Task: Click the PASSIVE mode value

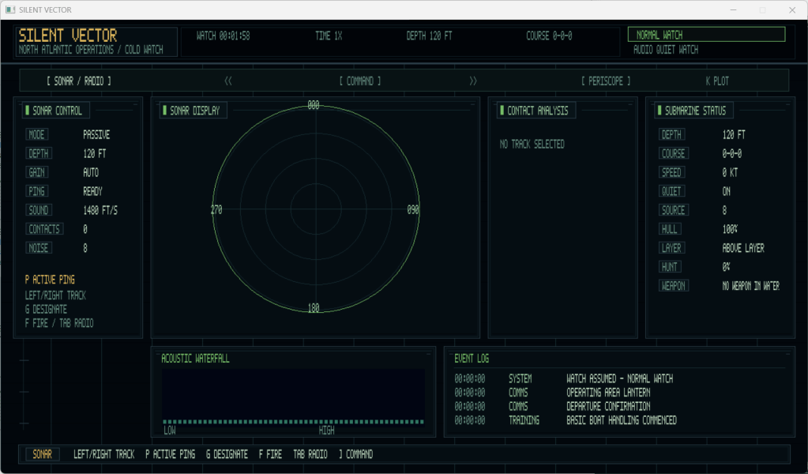Action: [x=96, y=134]
